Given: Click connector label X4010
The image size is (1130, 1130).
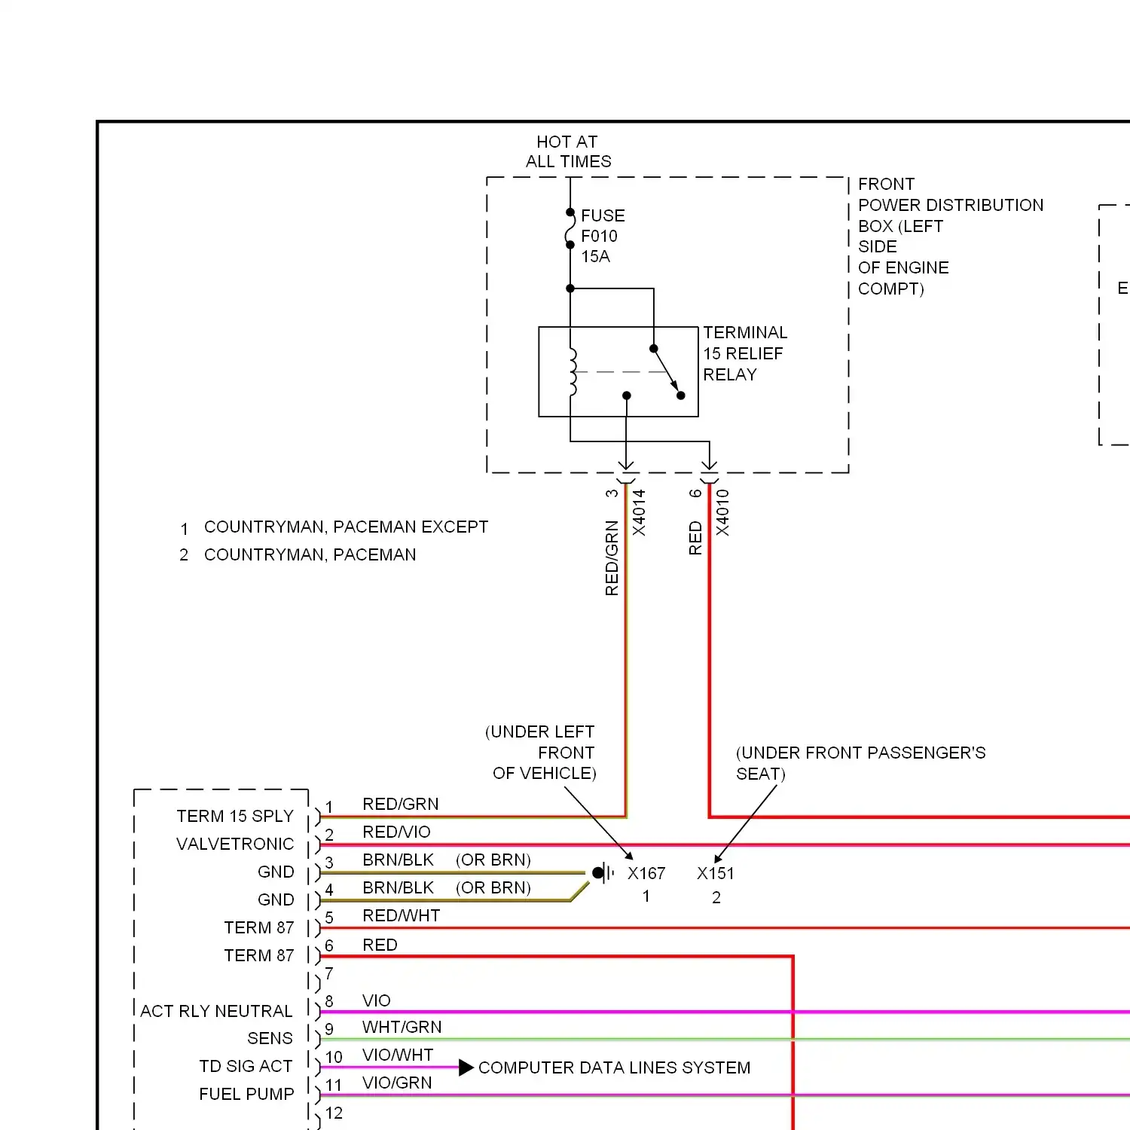Looking at the screenshot, I should (x=722, y=513).
